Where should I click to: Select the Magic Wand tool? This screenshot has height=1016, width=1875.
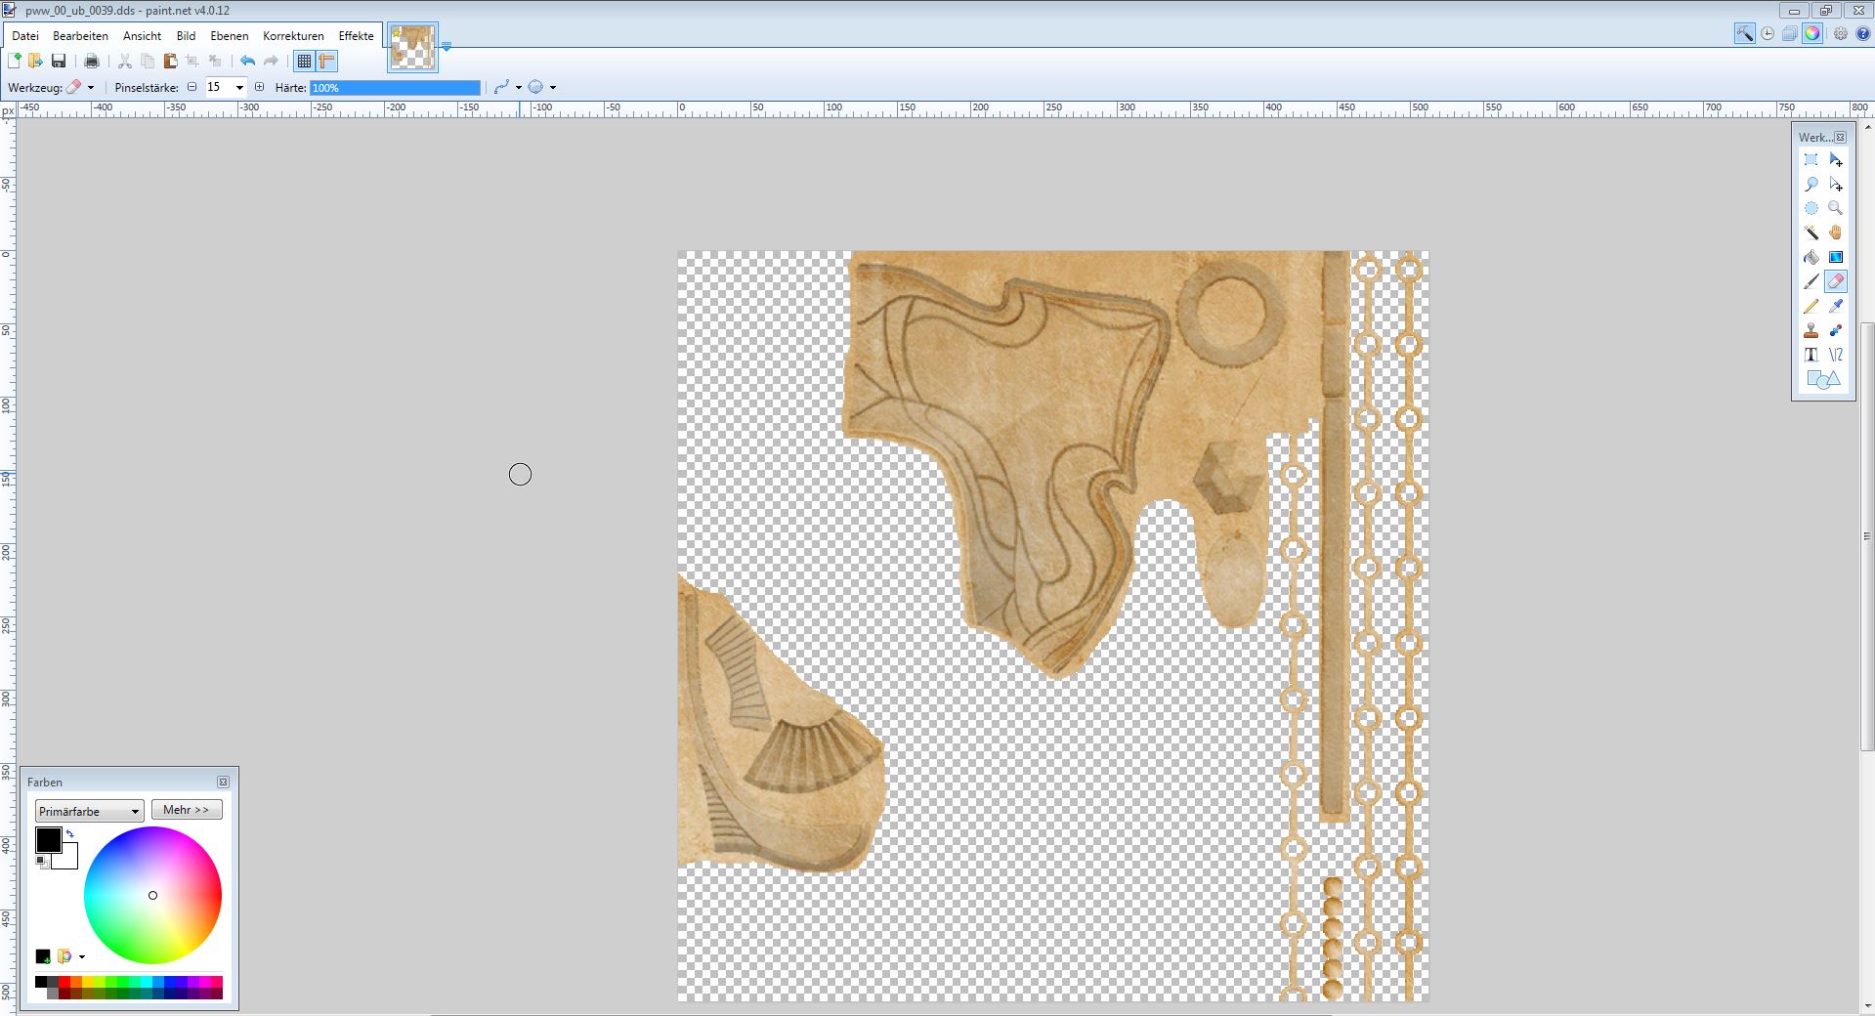[x=1811, y=233]
